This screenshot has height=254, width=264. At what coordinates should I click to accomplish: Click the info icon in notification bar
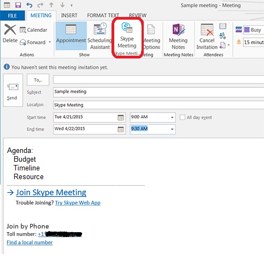coord(7,67)
